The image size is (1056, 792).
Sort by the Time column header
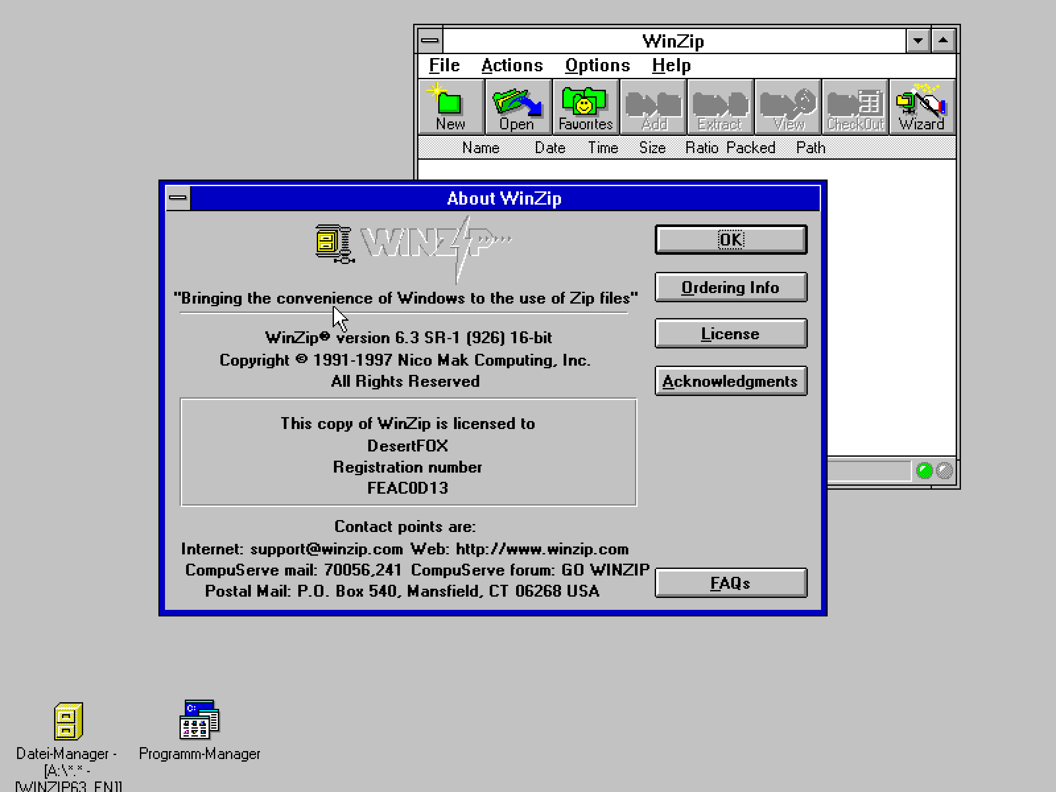[x=603, y=148]
